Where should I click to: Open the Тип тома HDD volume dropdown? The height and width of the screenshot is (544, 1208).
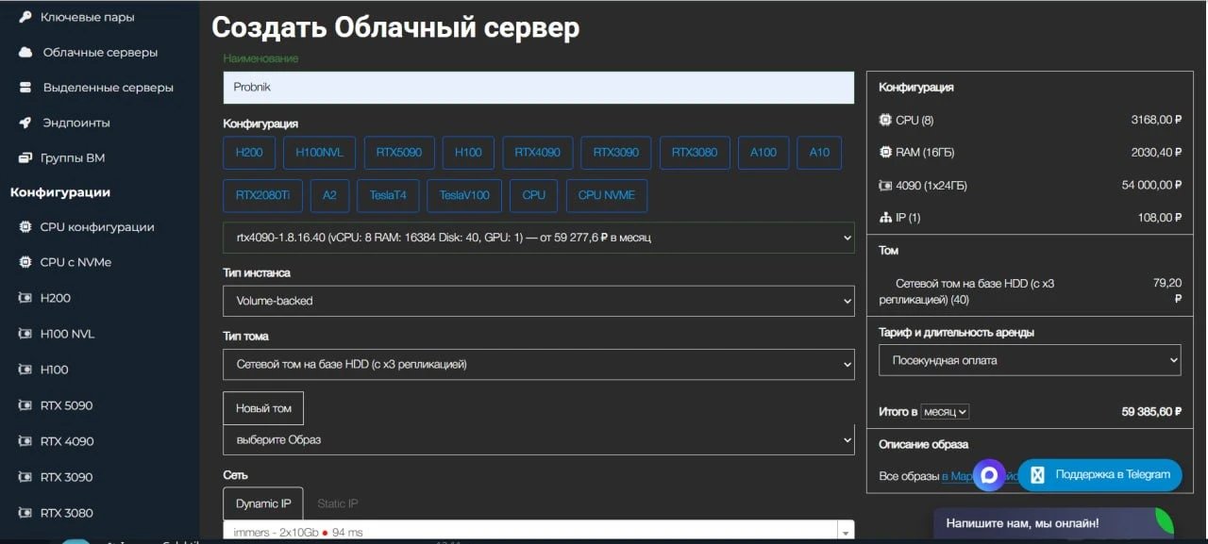tap(539, 364)
